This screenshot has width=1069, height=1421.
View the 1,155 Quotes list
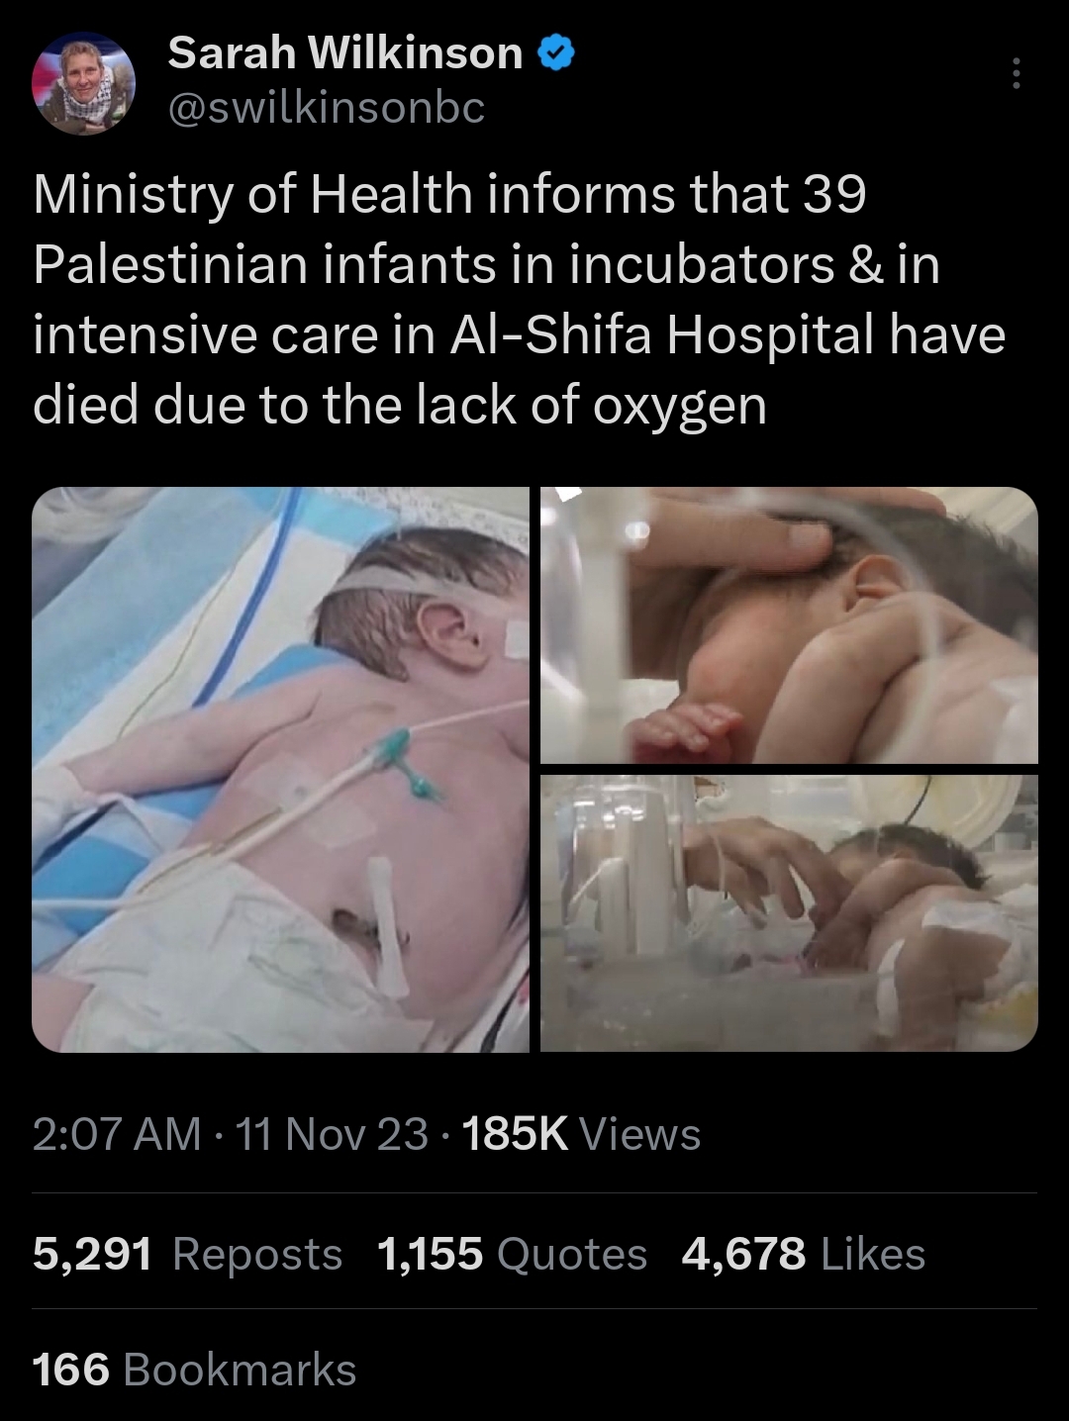pos(513,1254)
